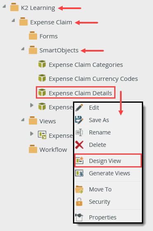
Task: Click the Forms folder icon
Action: click(x=33, y=35)
